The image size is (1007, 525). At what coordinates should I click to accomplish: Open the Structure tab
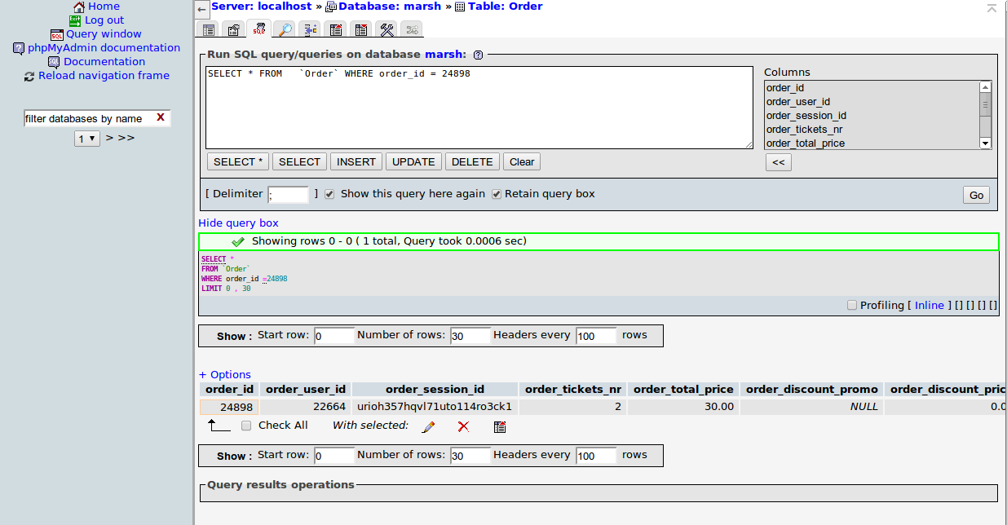tap(233, 29)
